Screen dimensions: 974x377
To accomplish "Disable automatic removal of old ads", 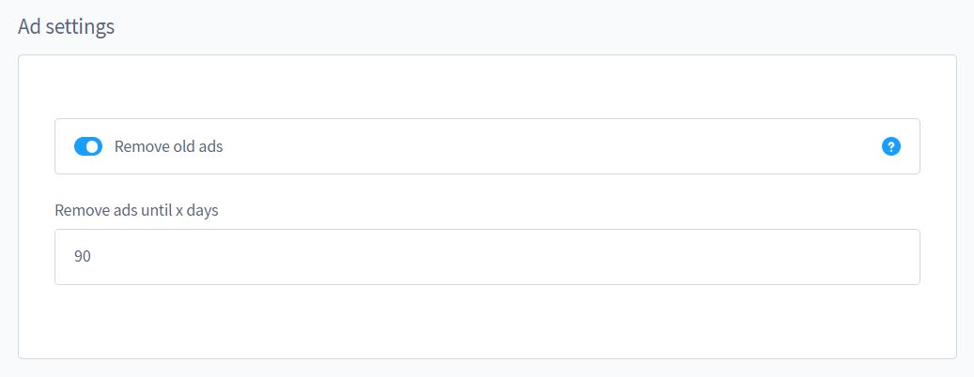I will [88, 146].
